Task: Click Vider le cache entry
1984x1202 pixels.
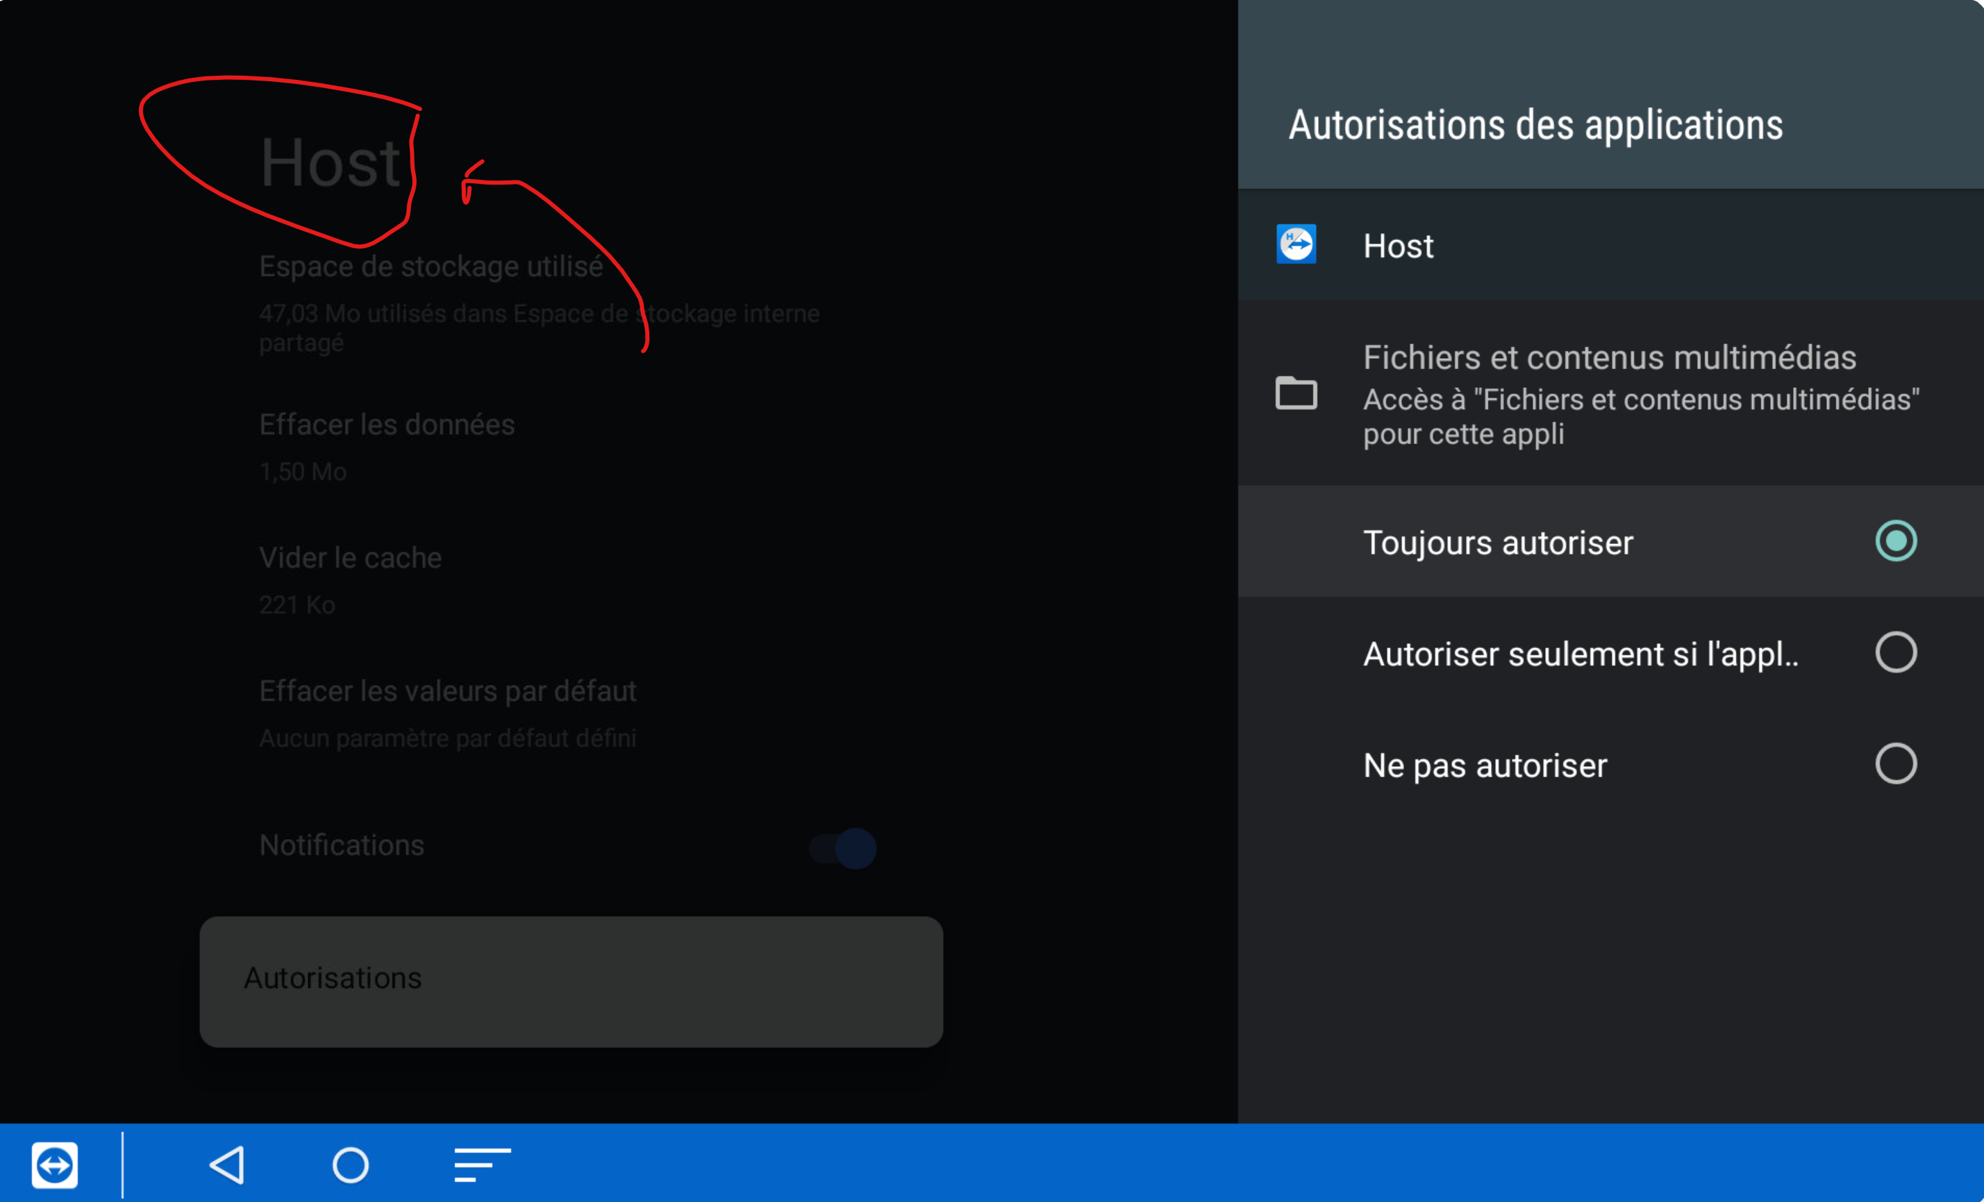Action: pyautogui.click(x=350, y=559)
